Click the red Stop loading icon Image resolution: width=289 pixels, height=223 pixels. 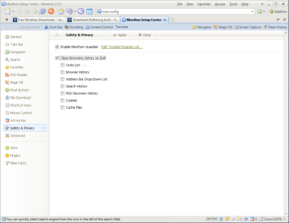51,11
